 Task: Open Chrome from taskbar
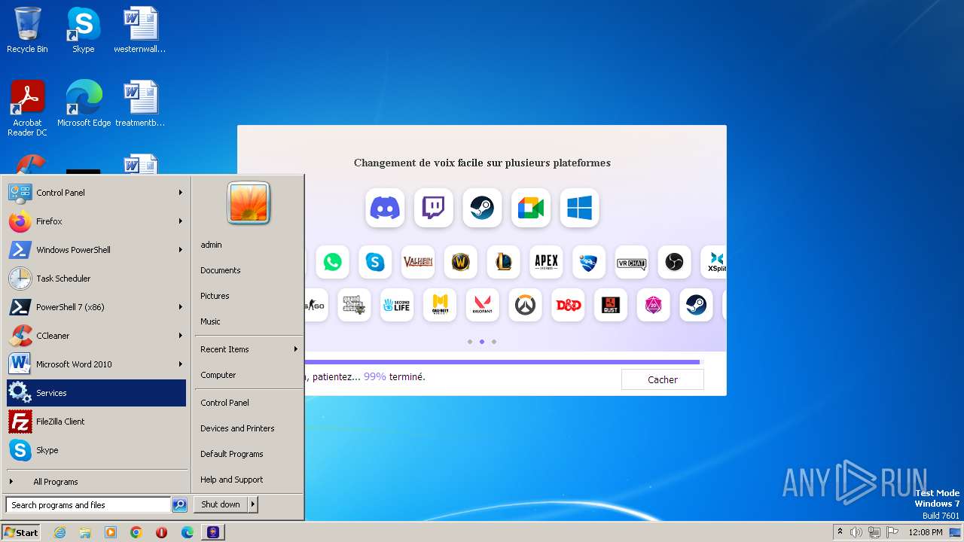(136, 532)
